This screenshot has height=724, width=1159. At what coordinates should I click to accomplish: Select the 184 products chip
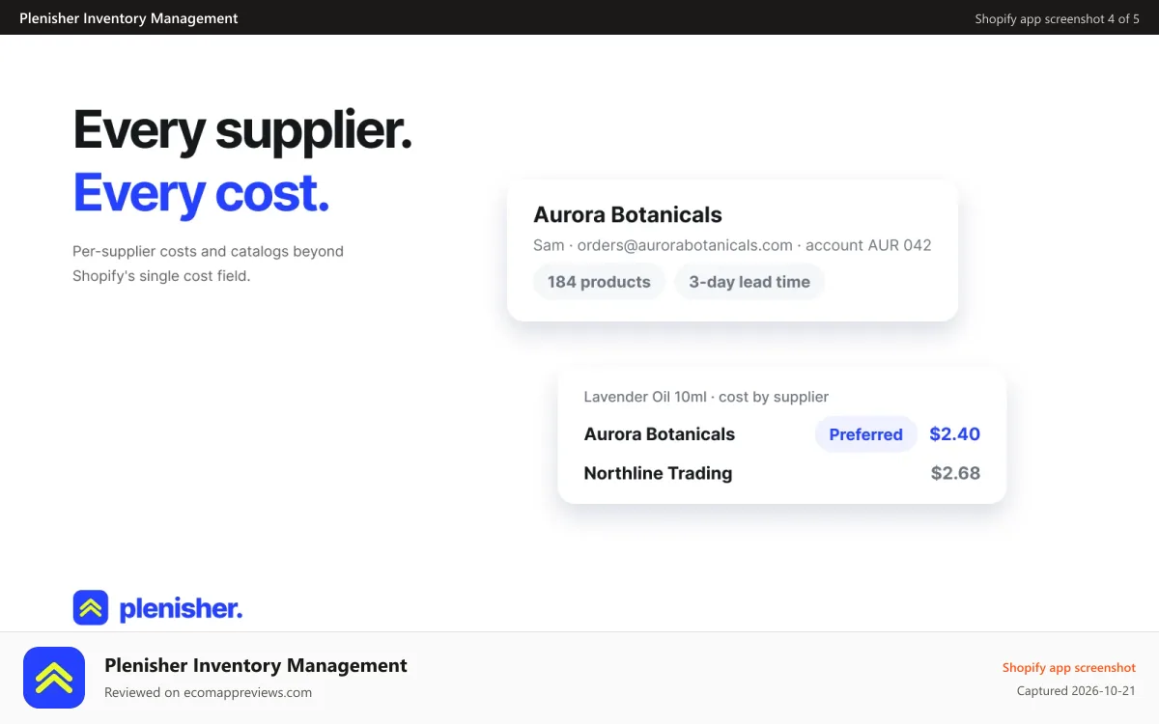pos(599,282)
